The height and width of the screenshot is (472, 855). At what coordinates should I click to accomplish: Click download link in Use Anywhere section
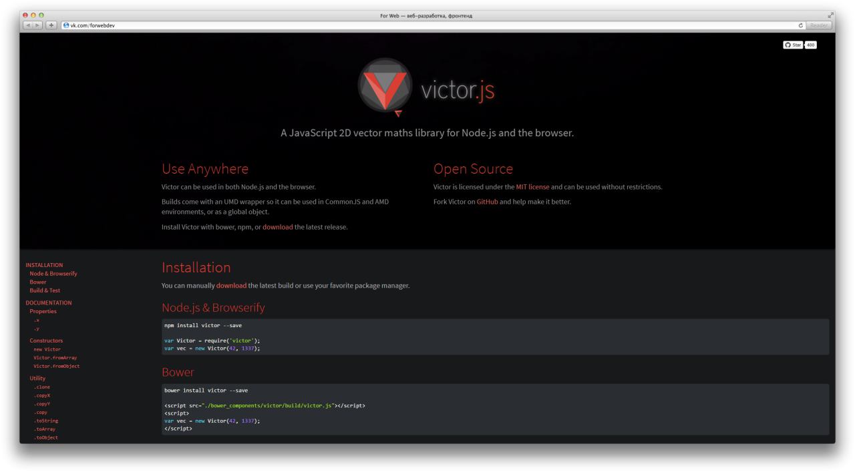[277, 227]
